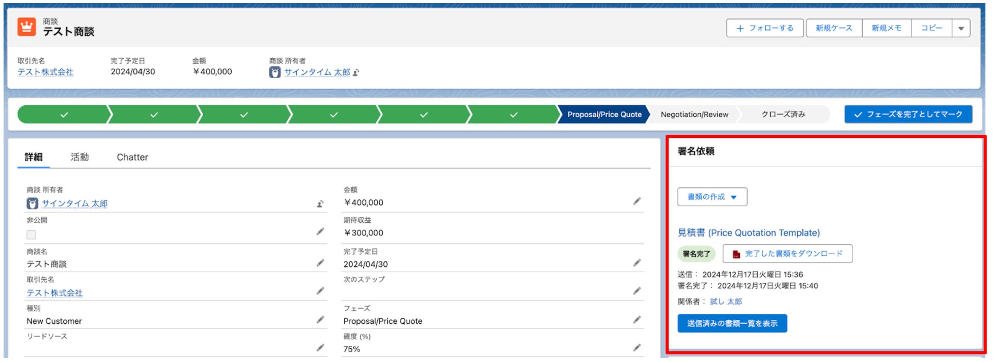The height and width of the screenshot is (362, 993).
Task: Edit リードソース field pencil icon
Action: [320, 348]
